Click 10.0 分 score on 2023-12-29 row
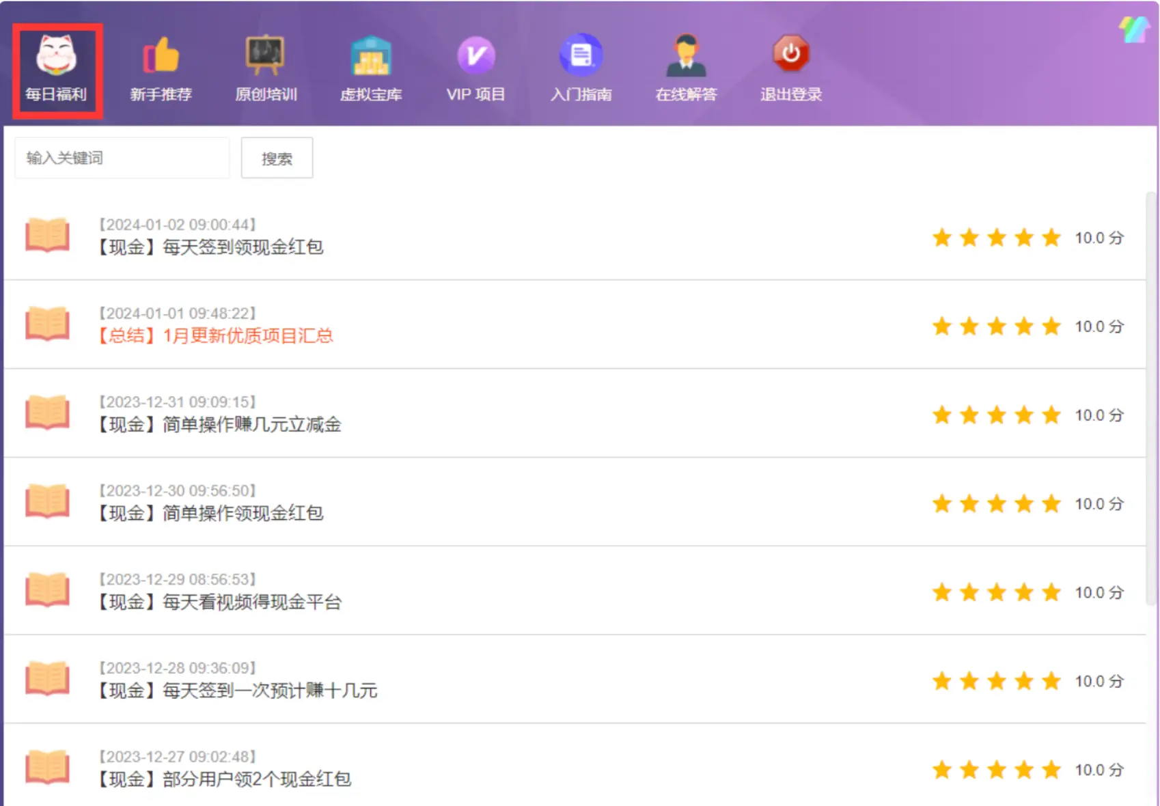 click(1099, 594)
